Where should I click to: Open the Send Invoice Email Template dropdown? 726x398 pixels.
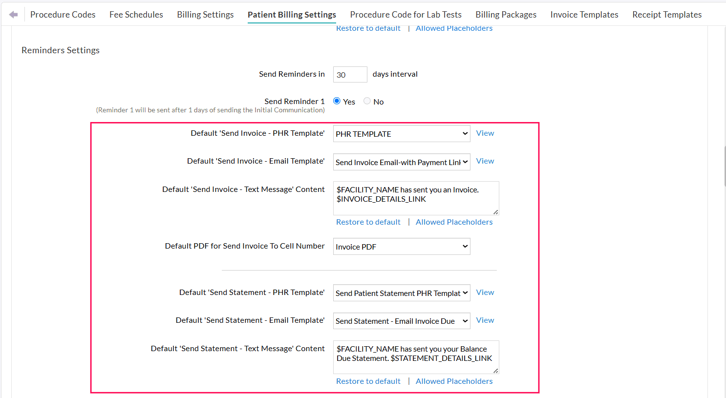click(x=401, y=162)
